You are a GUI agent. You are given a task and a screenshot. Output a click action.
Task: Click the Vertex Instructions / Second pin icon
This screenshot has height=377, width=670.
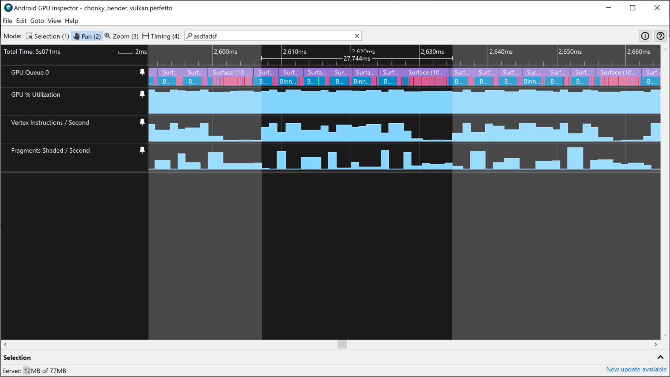click(x=142, y=122)
